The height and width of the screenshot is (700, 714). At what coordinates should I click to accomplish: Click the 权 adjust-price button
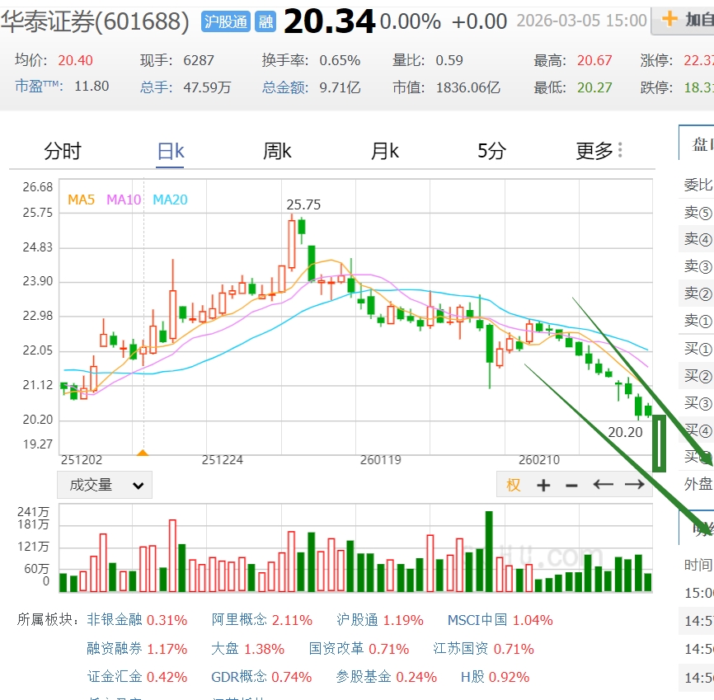513,485
